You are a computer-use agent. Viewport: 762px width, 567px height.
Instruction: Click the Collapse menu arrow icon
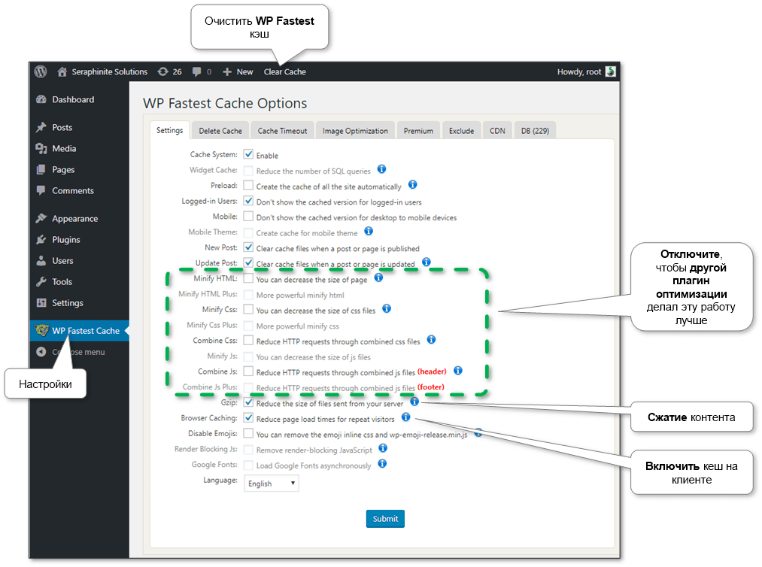pos(41,352)
